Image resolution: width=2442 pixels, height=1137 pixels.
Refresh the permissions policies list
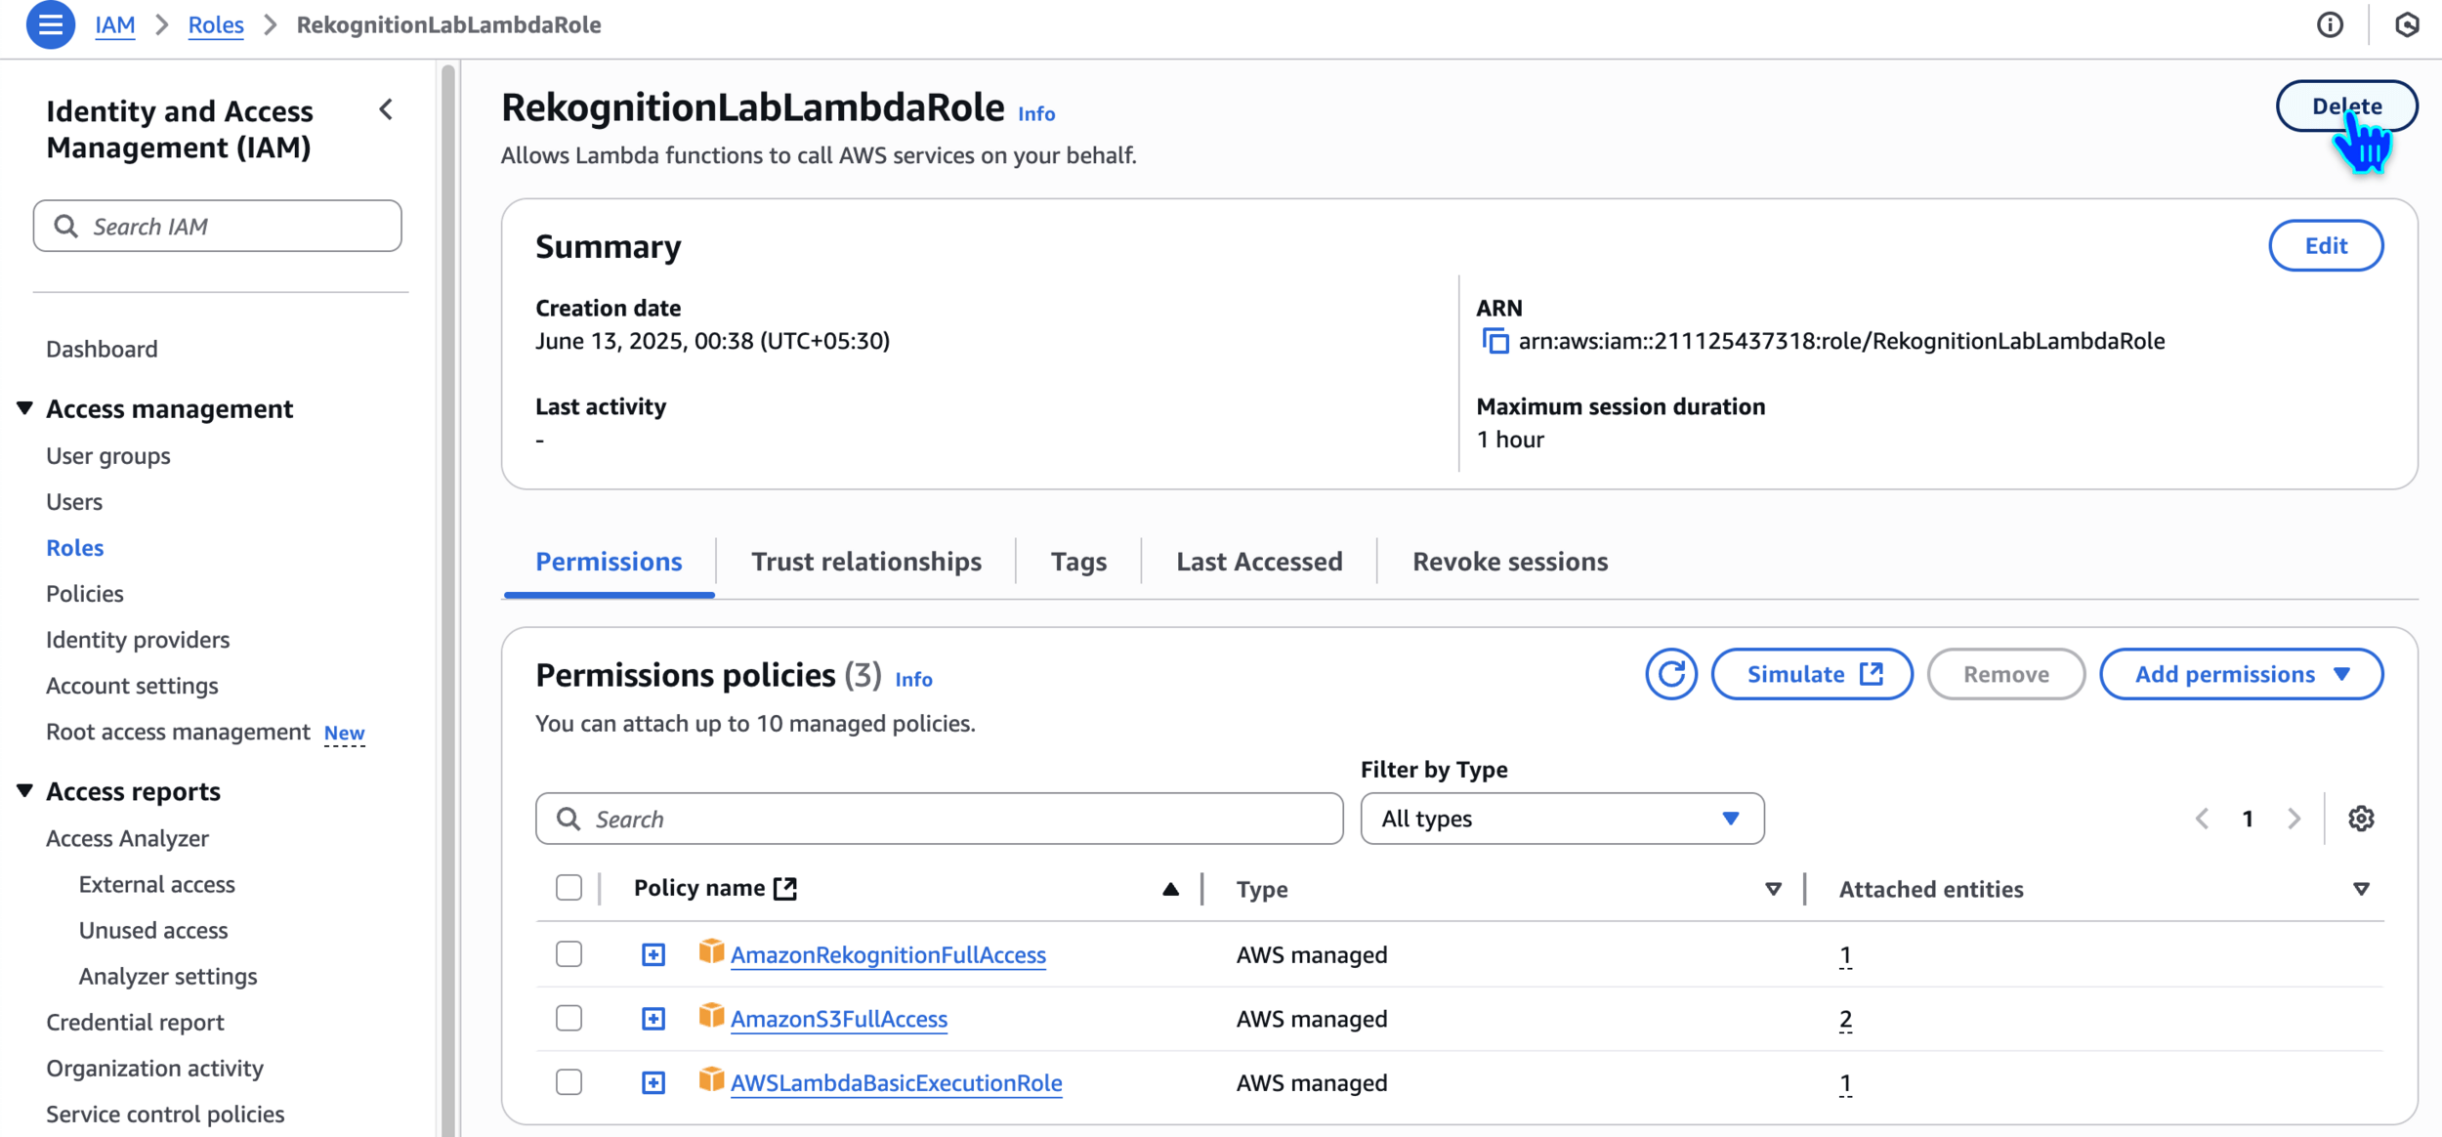tap(1670, 674)
